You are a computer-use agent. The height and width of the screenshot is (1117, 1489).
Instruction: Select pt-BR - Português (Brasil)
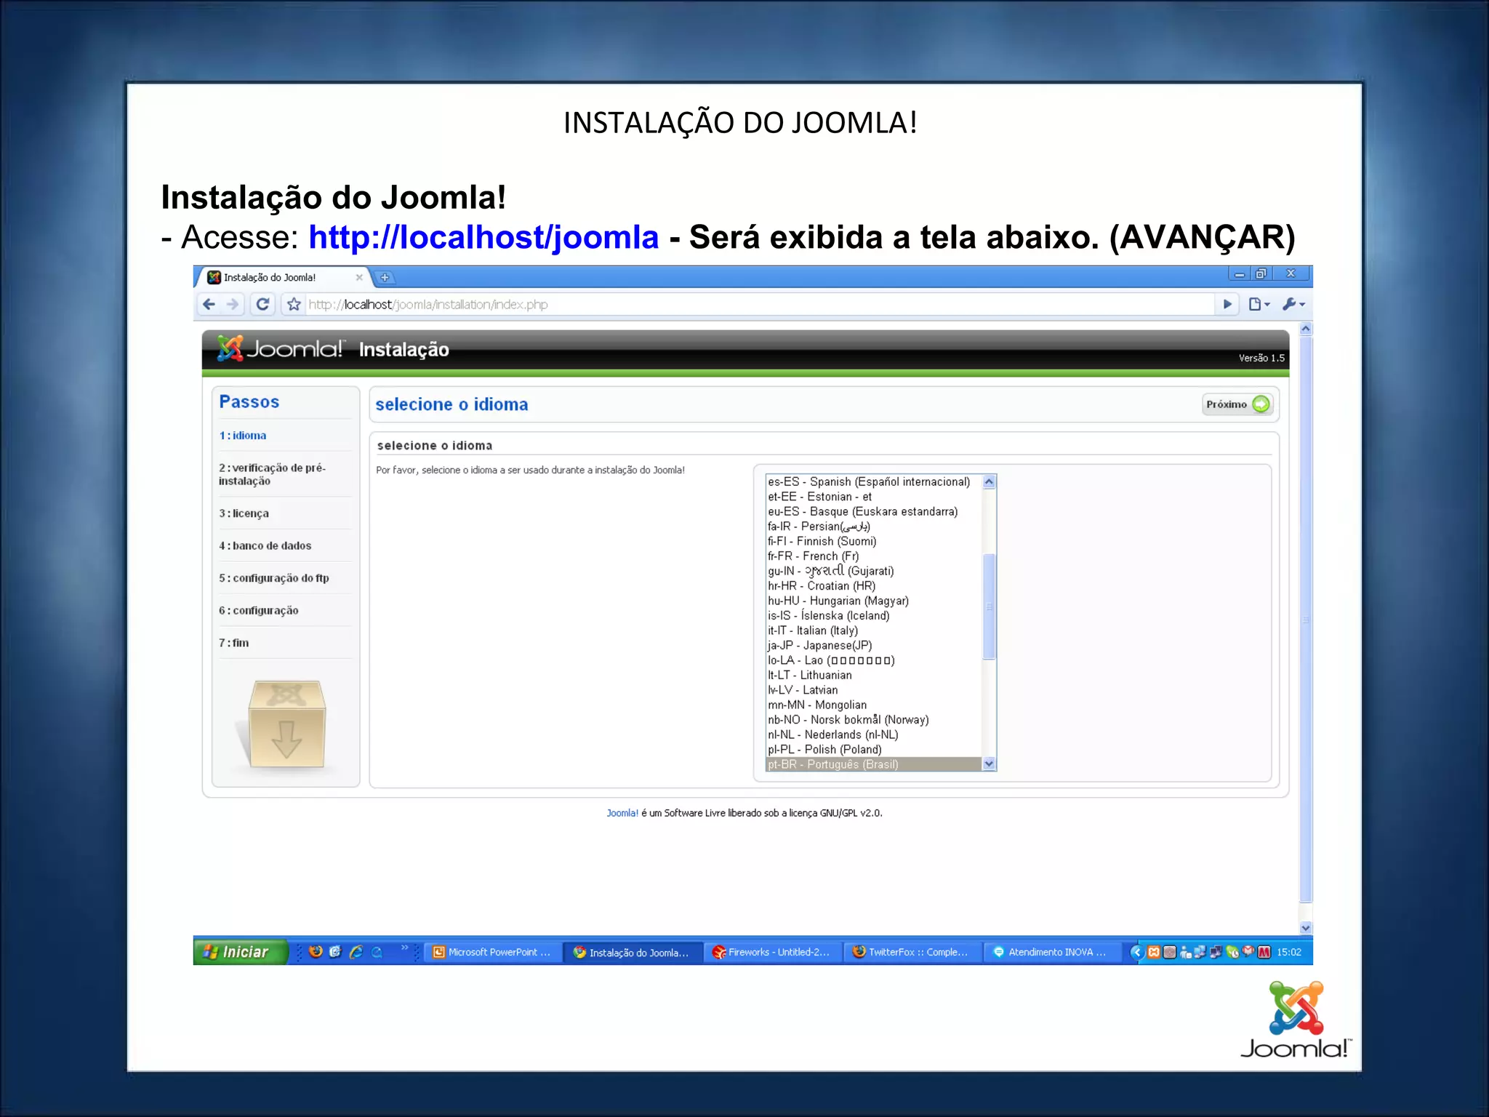(873, 764)
